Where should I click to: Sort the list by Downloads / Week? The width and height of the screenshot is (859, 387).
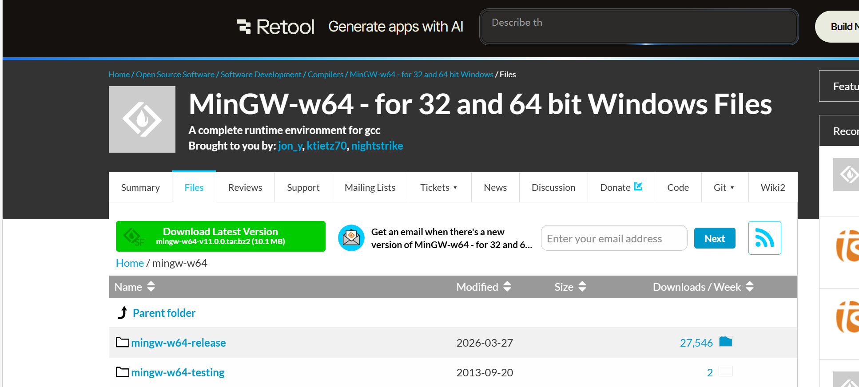[x=703, y=287]
